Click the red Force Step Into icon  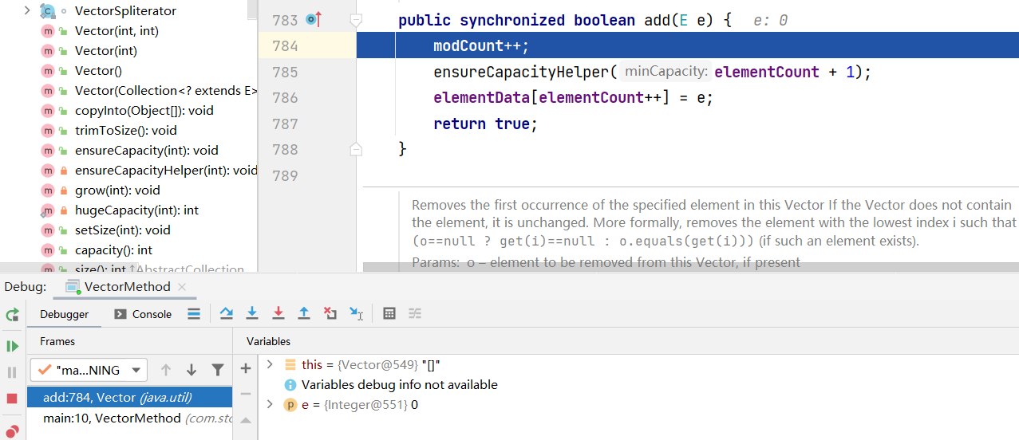point(278,314)
